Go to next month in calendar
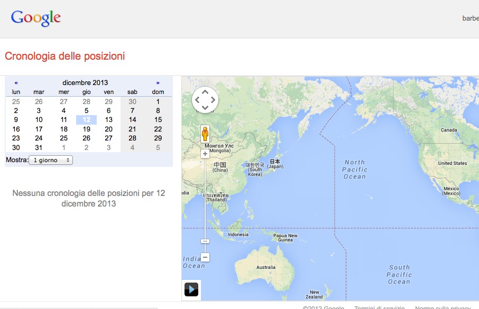Screen dimensions: 479x309 pos(158,83)
